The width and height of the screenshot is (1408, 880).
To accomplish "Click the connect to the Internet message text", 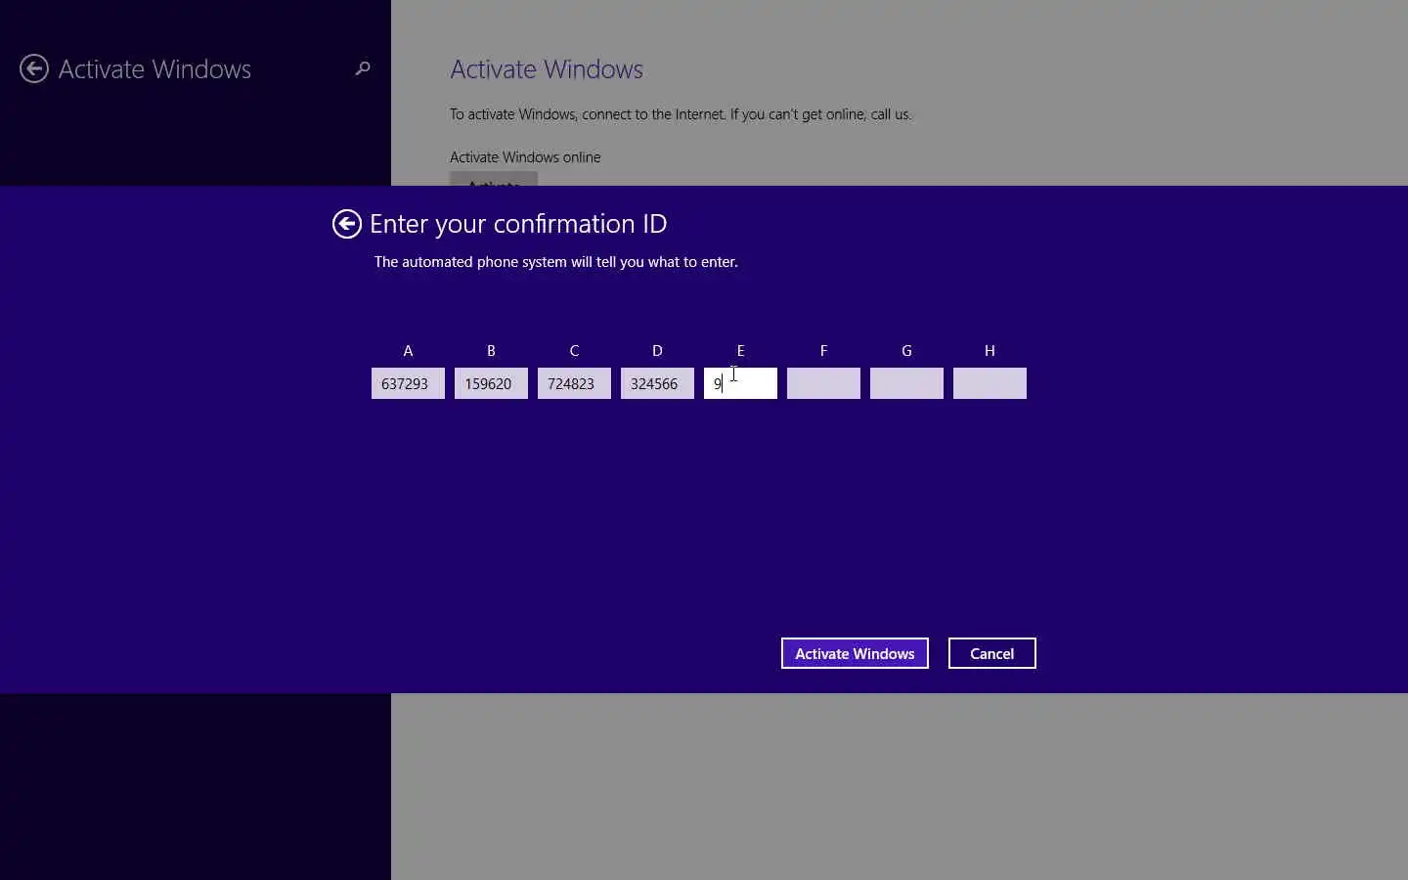I will tap(681, 114).
